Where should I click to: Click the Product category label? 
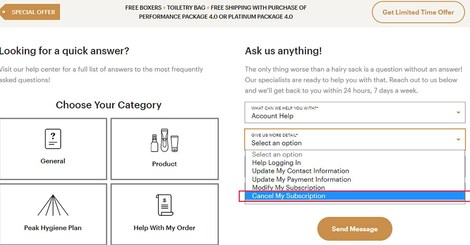pos(164,164)
